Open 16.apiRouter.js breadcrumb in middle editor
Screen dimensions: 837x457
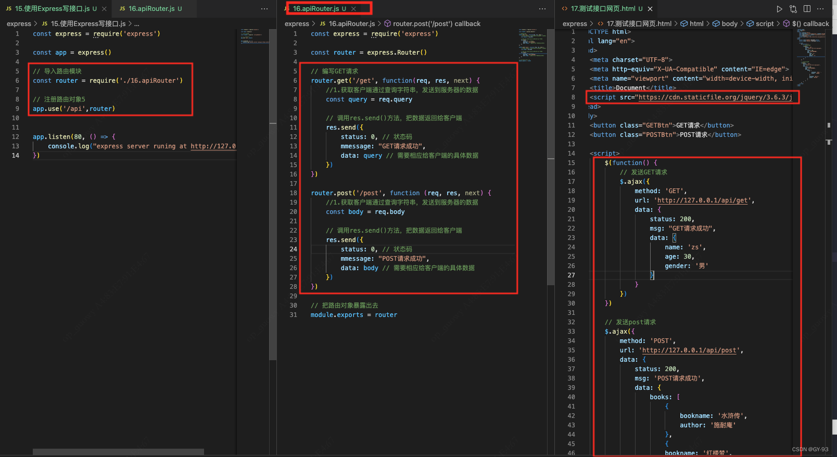click(347, 24)
